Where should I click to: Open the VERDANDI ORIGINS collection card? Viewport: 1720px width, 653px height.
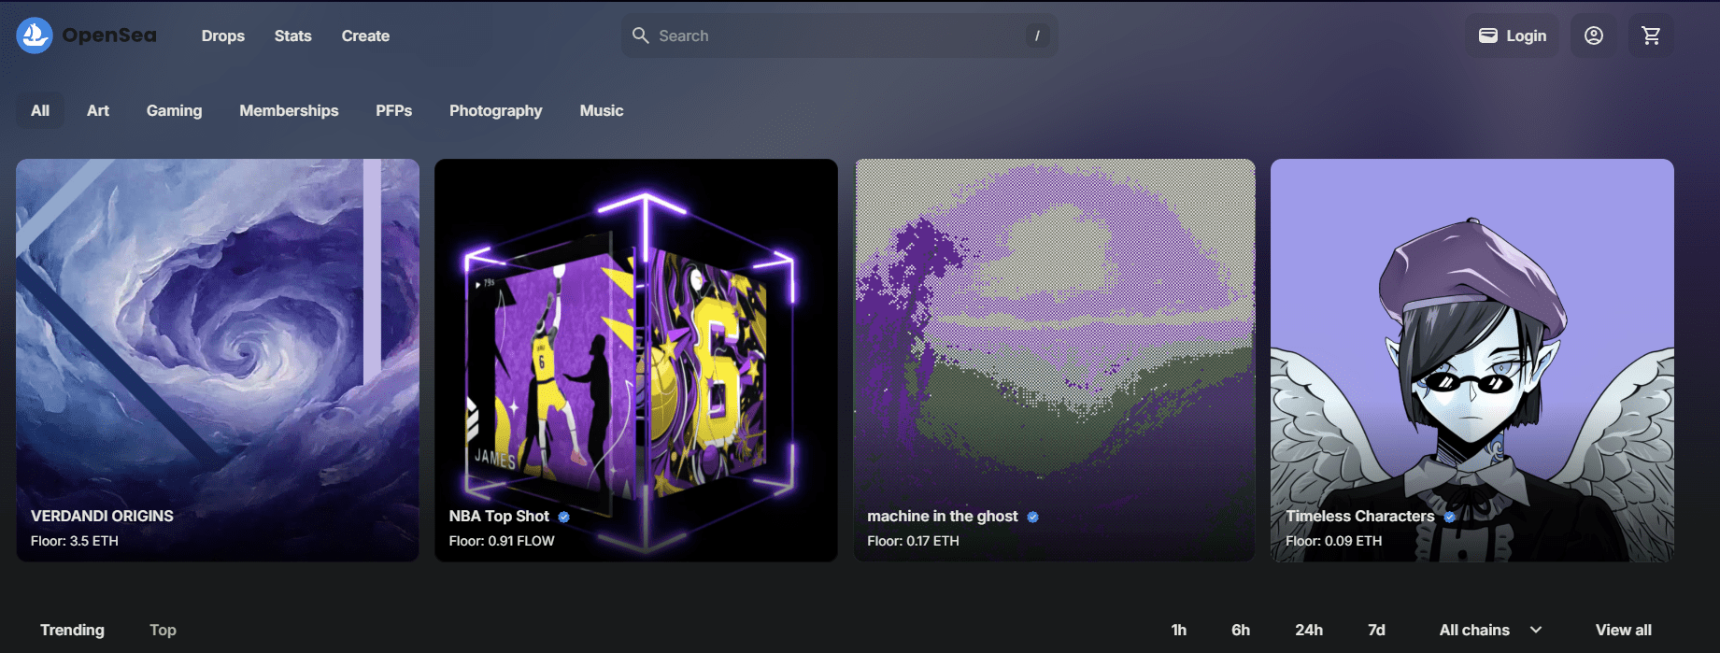click(x=218, y=360)
